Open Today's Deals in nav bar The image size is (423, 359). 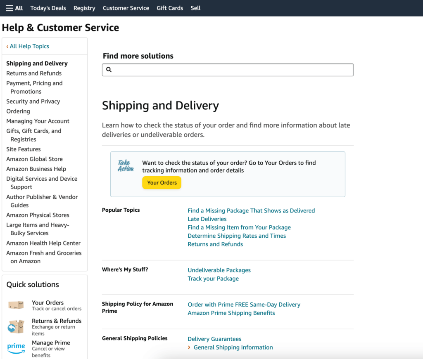(x=48, y=8)
